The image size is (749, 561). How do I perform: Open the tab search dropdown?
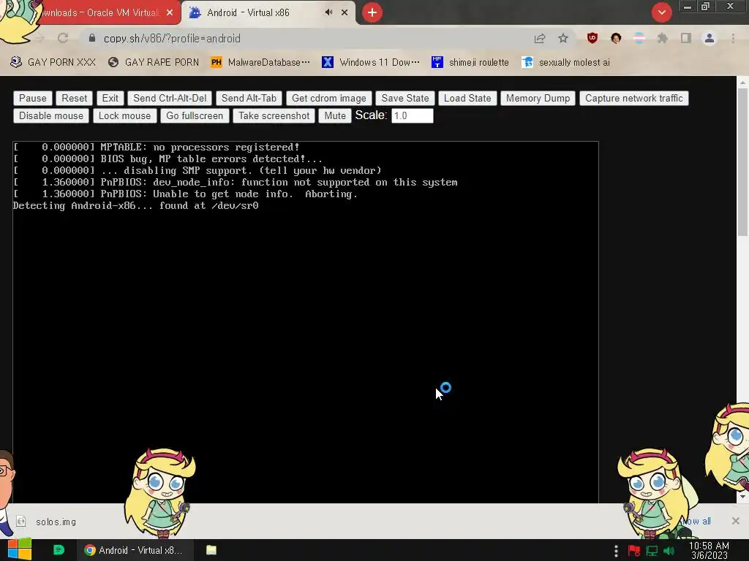click(x=661, y=12)
